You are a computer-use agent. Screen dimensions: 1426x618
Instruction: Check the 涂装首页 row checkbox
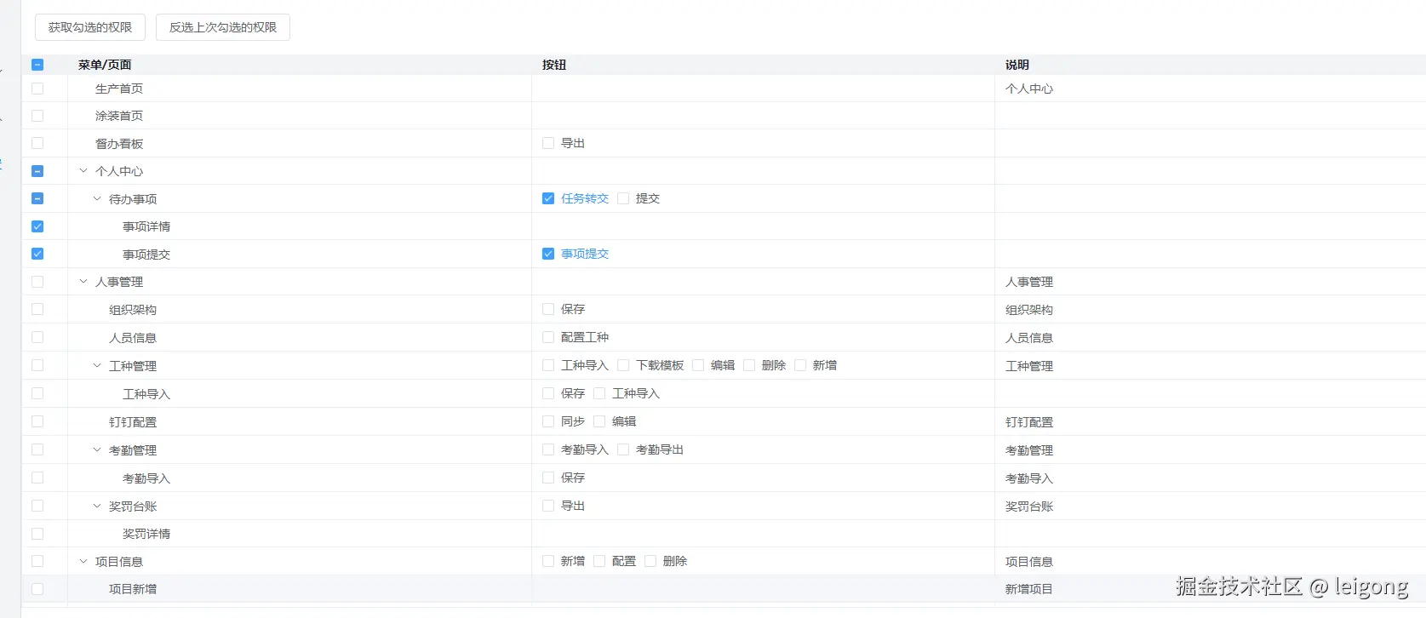click(37, 116)
